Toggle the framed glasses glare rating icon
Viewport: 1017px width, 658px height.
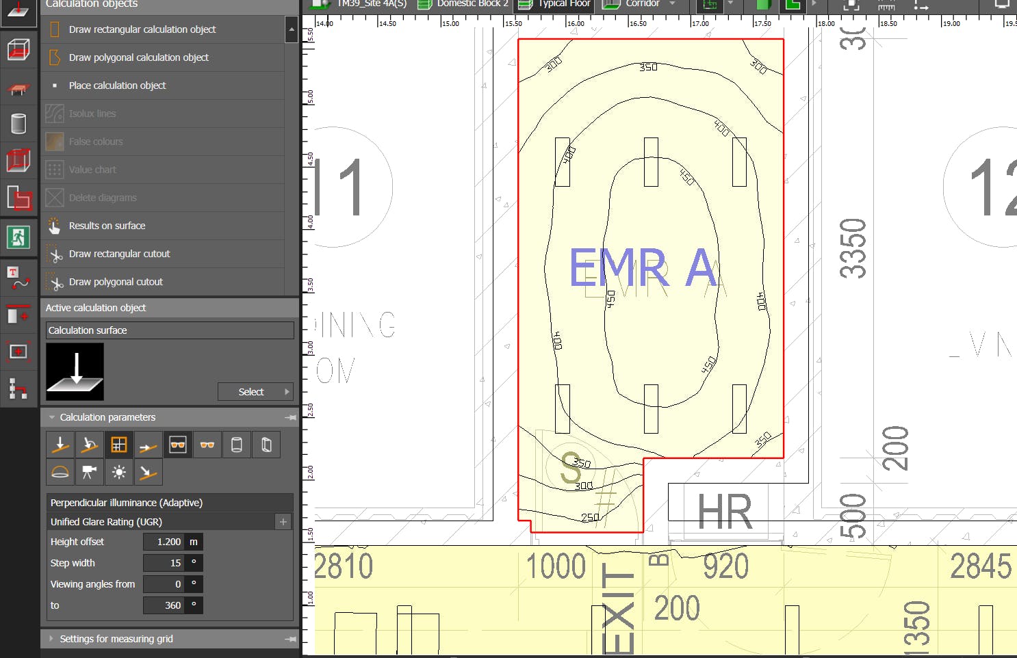(x=177, y=445)
